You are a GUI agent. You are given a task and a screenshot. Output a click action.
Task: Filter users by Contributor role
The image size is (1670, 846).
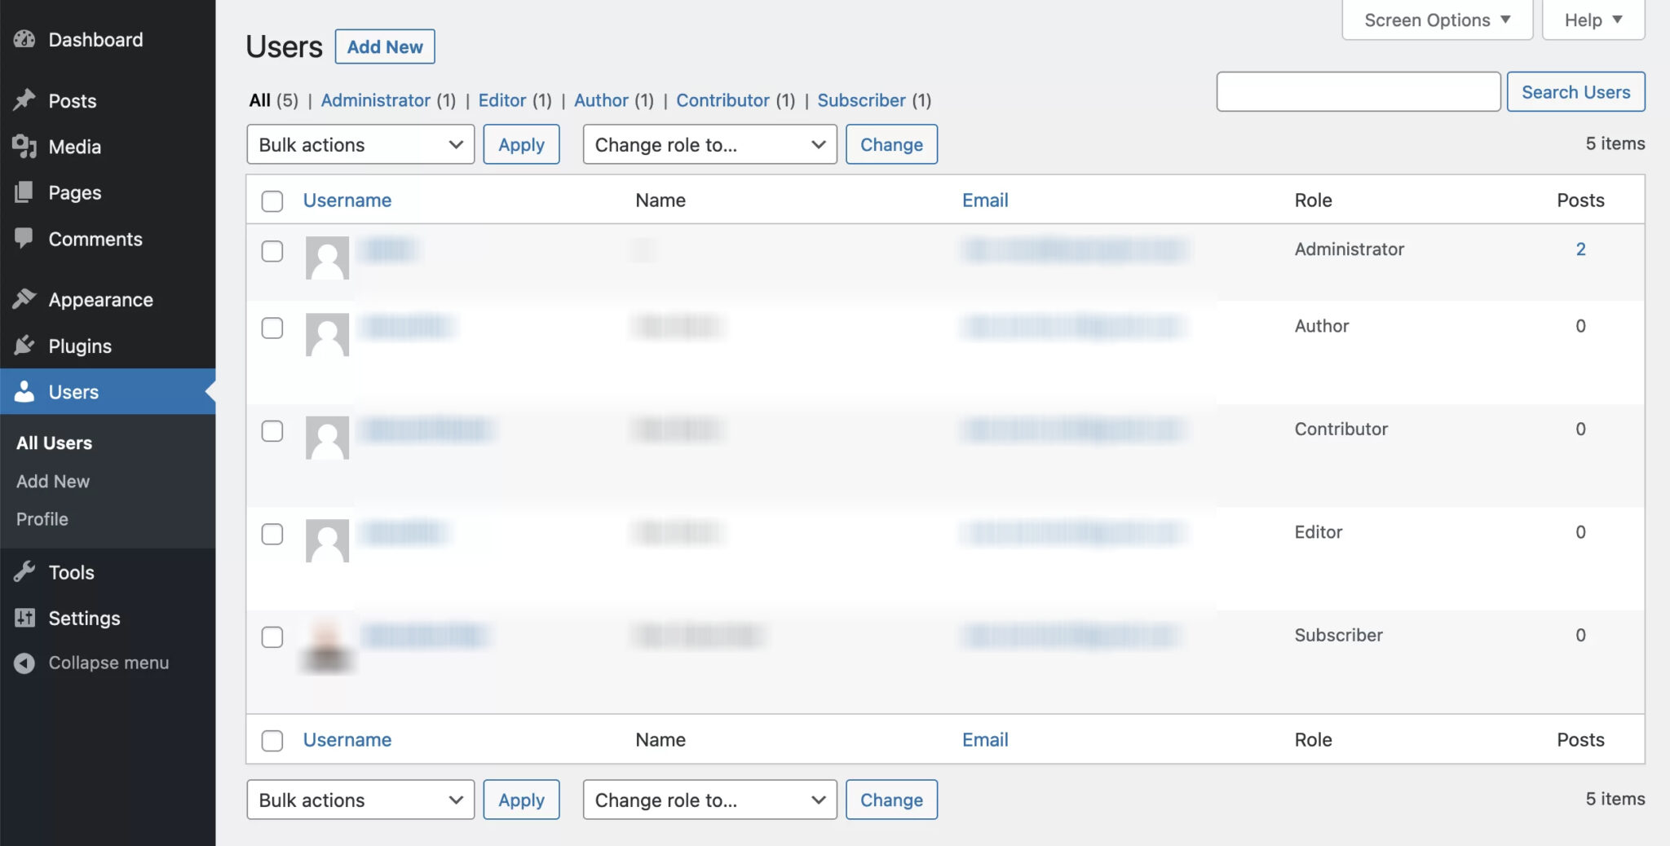[x=722, y=100]
